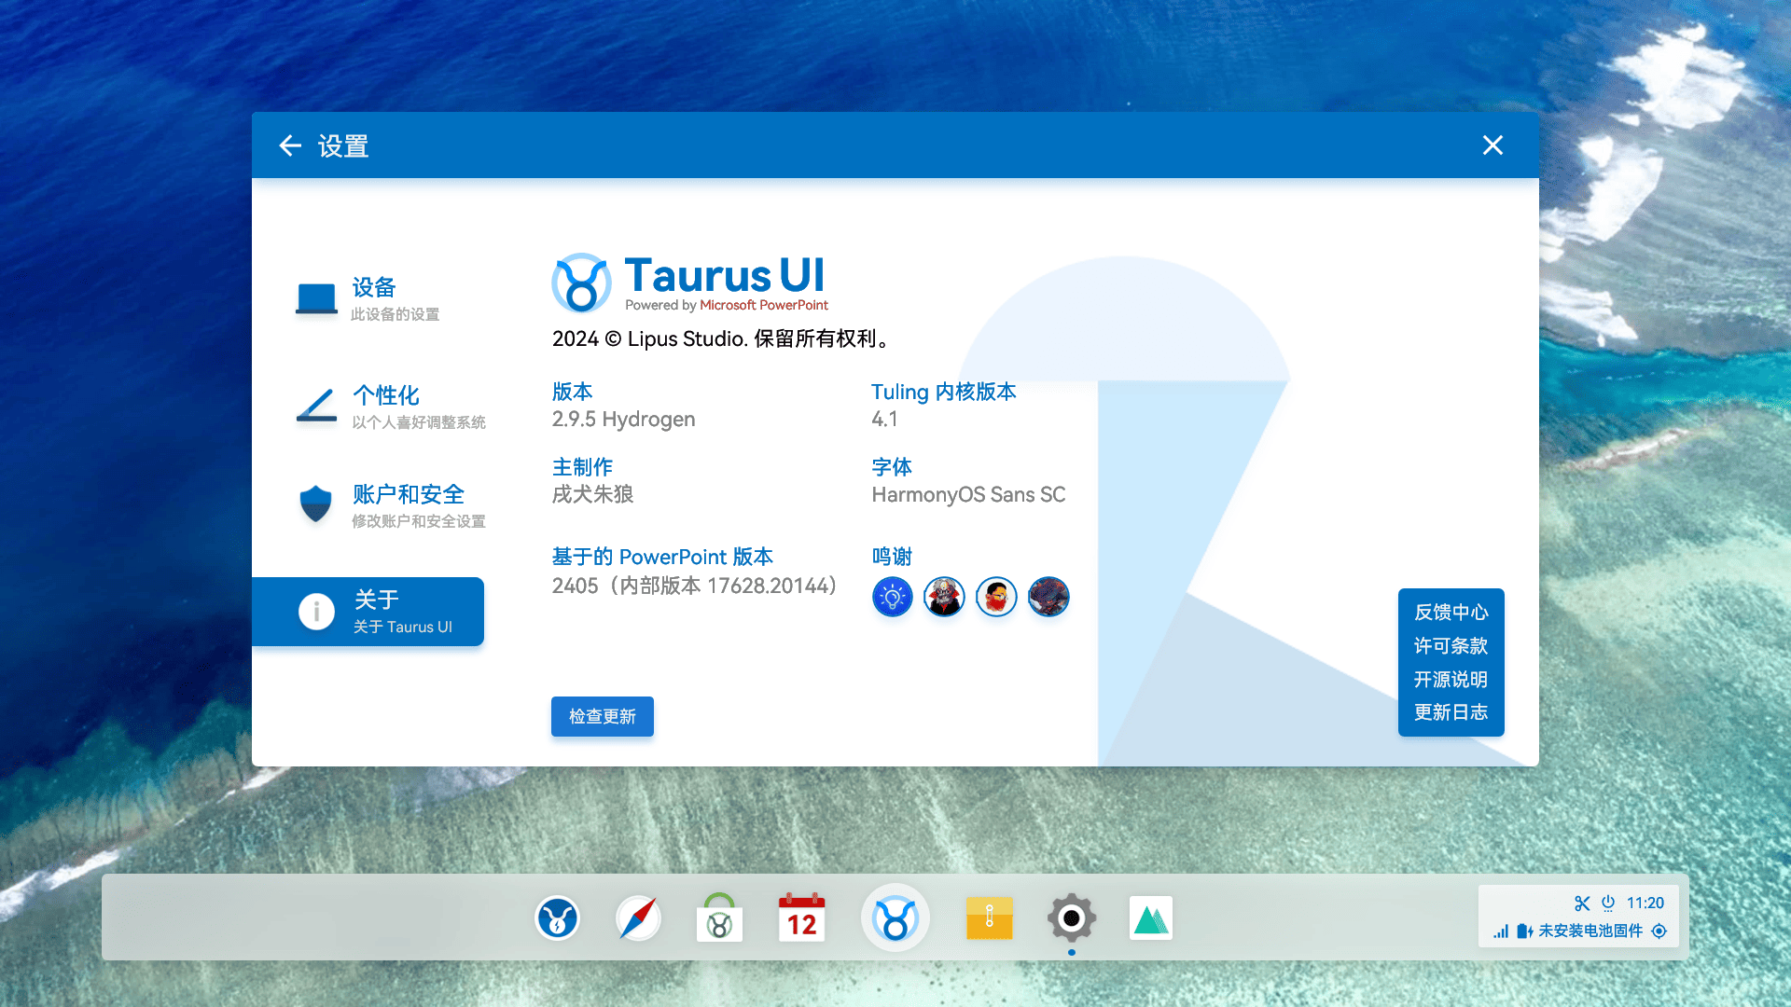
Task: Click the power icon in system tray
Action: pyautogui.click(x=1608, y=903)
